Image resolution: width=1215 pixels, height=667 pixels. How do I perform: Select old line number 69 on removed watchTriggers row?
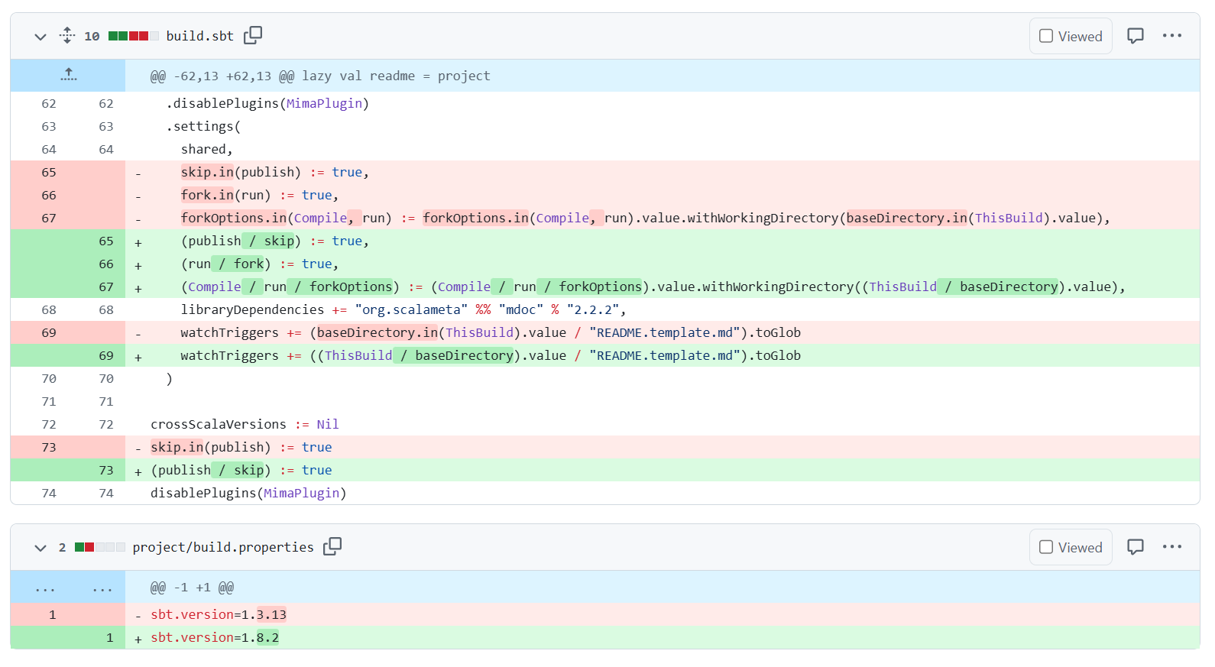click(49, 332)
